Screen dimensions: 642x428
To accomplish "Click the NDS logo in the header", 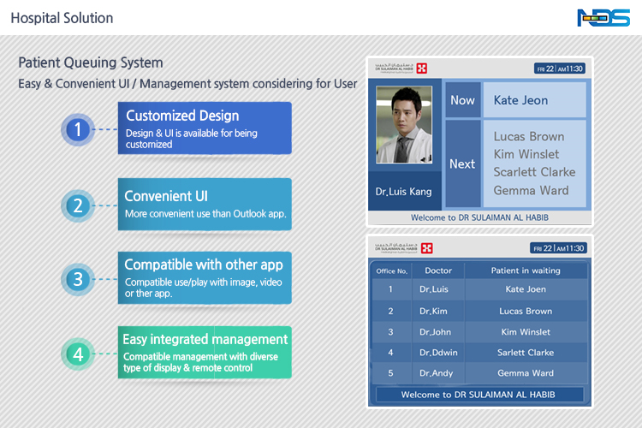I will (x=603, y=18).
